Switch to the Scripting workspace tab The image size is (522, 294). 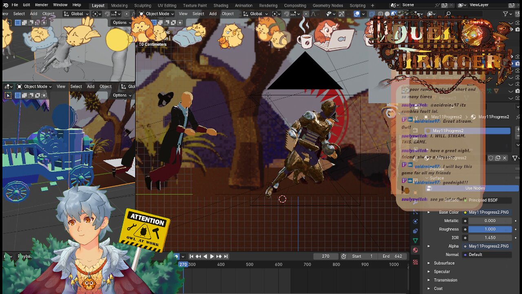(358, 6)
